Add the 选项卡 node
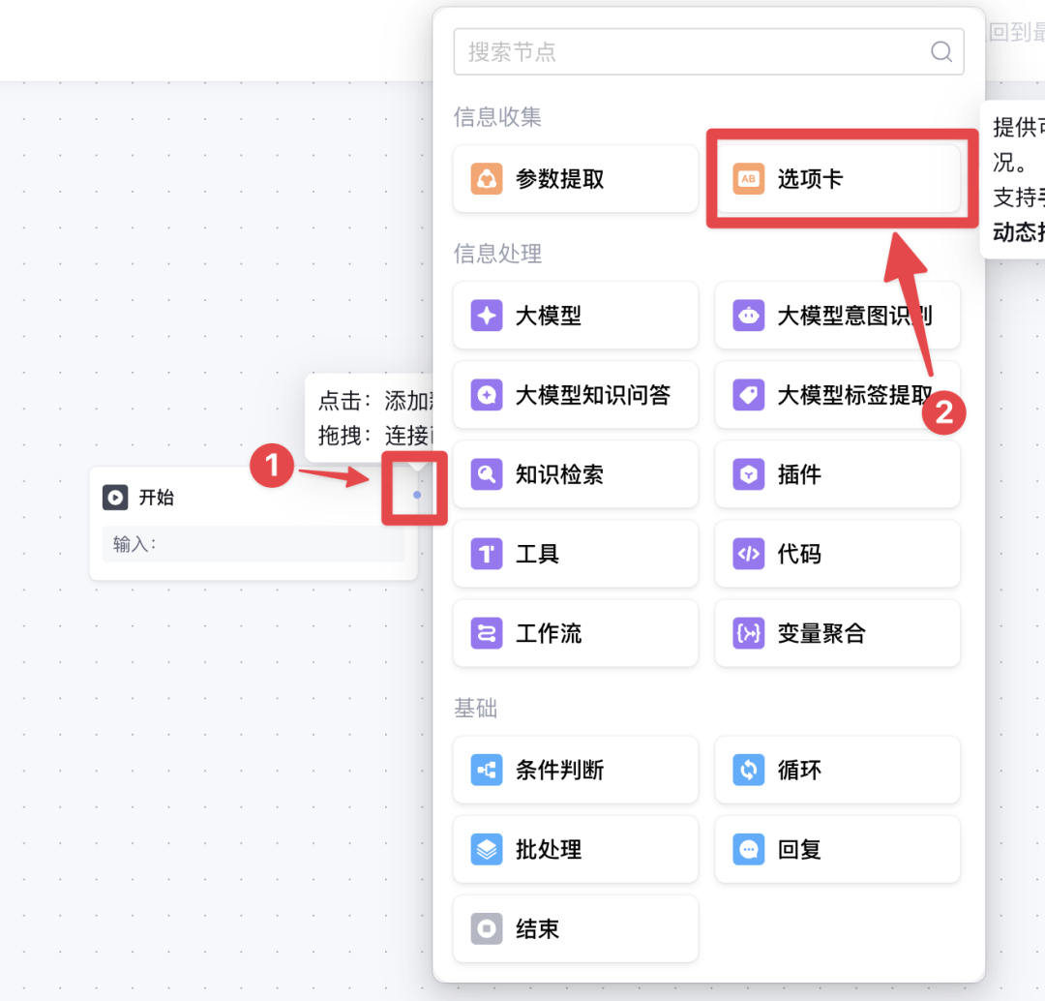 tap(837, 179)
